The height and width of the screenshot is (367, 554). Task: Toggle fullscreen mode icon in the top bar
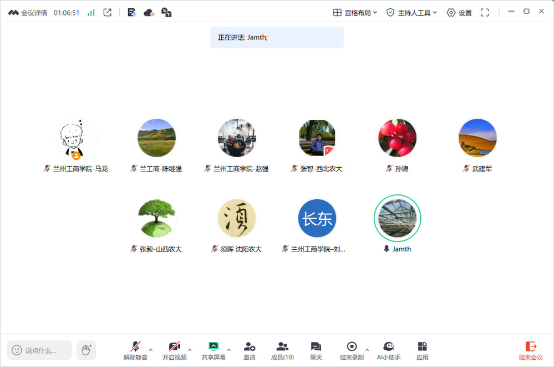coord(485,12)
